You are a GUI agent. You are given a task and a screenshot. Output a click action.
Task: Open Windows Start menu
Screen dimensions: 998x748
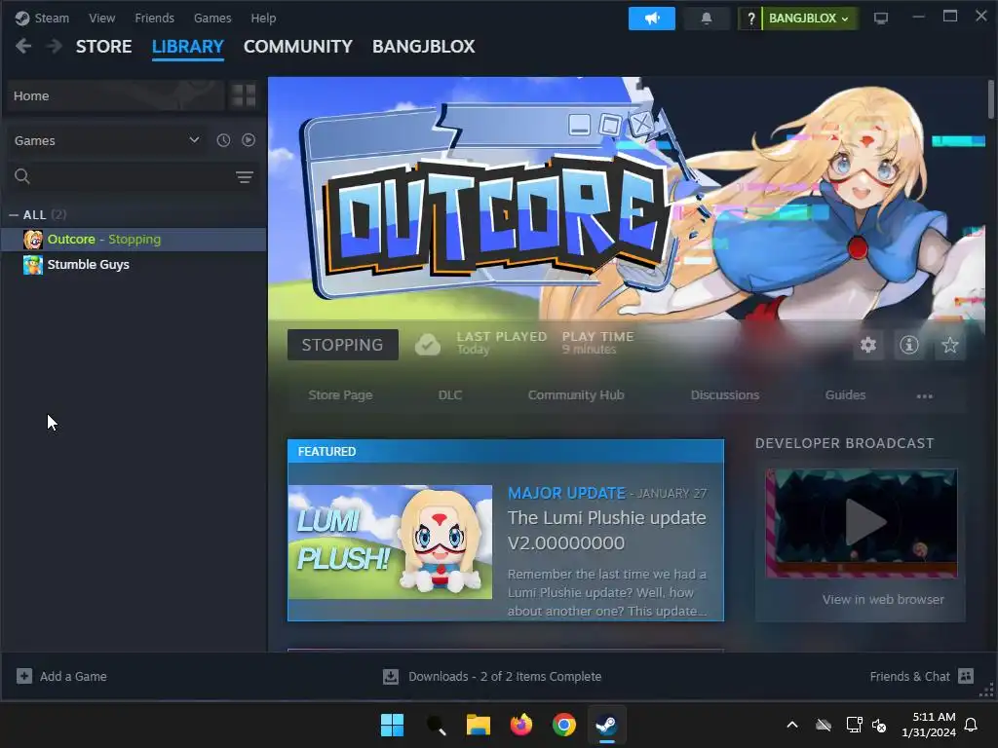point(392,725)
